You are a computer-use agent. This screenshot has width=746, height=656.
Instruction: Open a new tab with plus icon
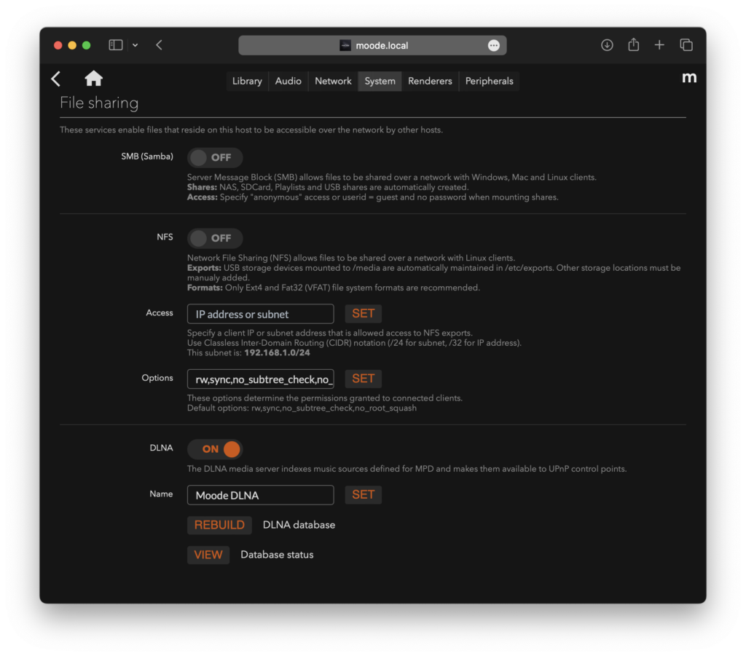(x=659, y=45)
